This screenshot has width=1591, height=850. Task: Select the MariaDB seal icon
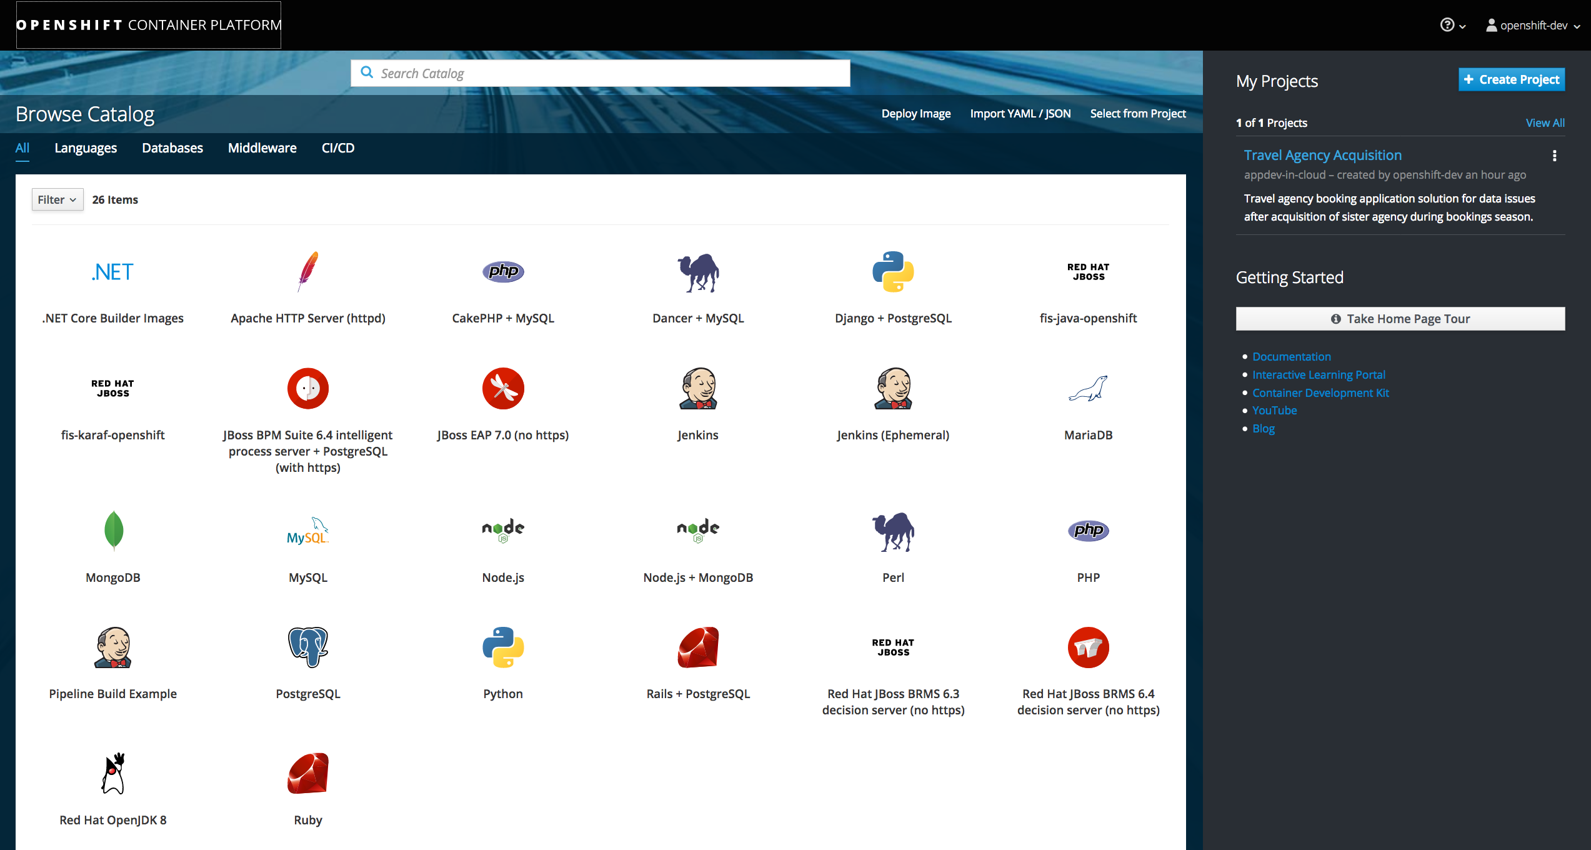(1088, 388)
